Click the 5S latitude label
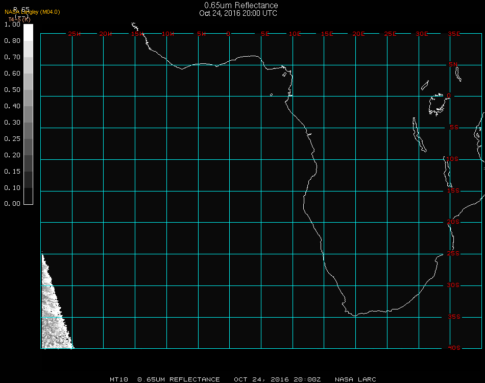The width and height of the screenshot is (485, 383). (x=454, y=128)
